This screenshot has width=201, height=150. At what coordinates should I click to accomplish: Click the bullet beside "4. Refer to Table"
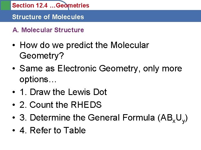14,131
